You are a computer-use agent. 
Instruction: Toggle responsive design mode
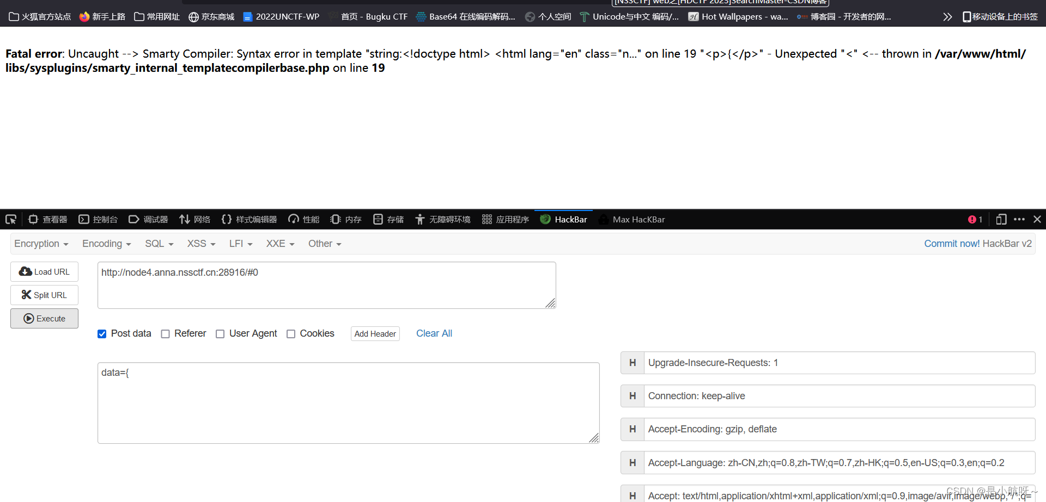click(x=1001, y=219)
